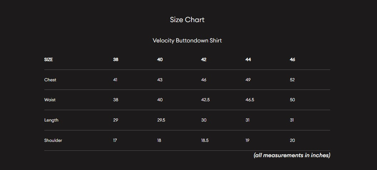Select the chest measurement 52
The image size is (377, 170).
click(292, 80)
